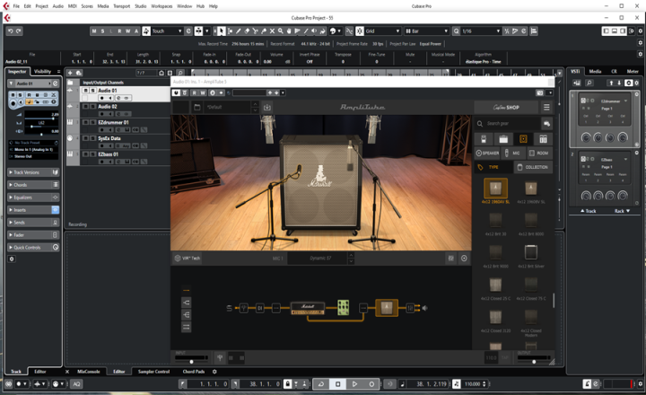Select the Zoom magnifier tool
This screenshot has height=395, width=646.
point(280,31)
